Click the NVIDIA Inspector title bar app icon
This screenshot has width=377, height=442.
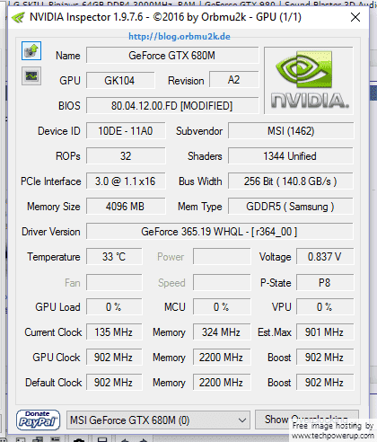pyautogui.click(x=18, y=18)
